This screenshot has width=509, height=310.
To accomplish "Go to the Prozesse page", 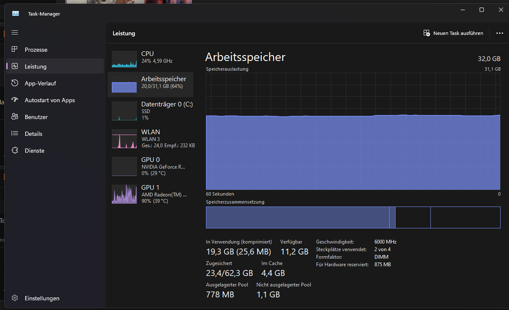I will coord(55,49).
